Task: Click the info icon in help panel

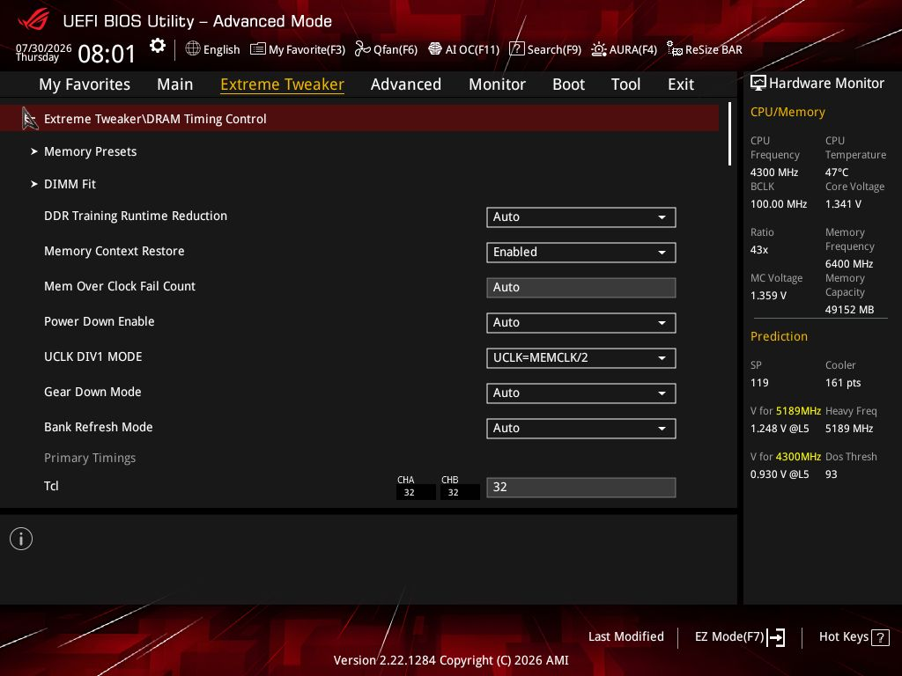Action: pyautogui.click(x=21, y=539)
